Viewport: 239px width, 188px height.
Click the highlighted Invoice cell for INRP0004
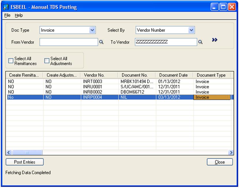(212, 97)
